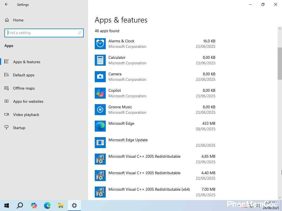Select the Copilot icon in apps list
The image size is (282, 211).
(x=100, y=93)
